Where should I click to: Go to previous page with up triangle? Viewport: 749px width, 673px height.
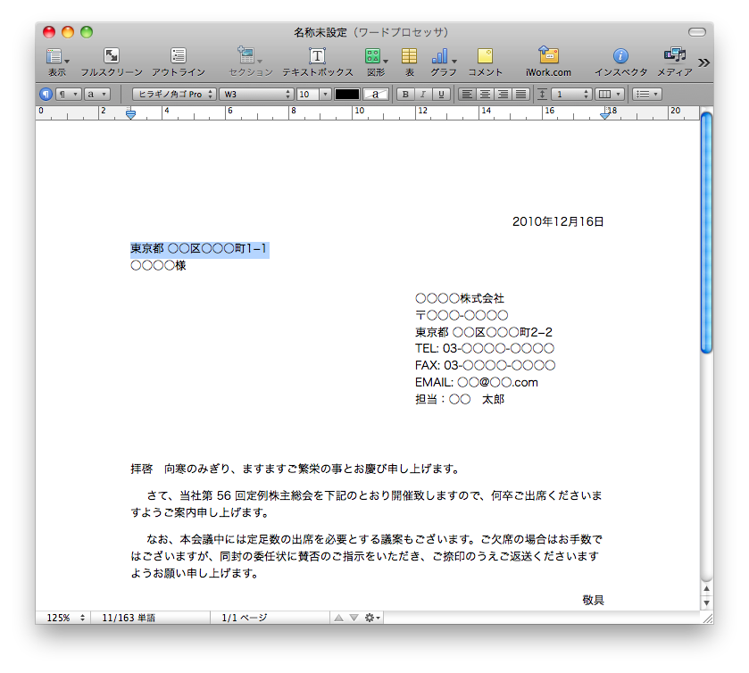click(338, 618)
